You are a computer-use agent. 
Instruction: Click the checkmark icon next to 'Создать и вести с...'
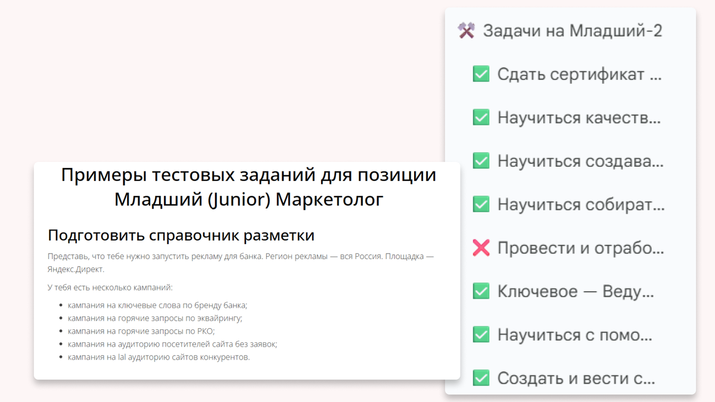[480, 378]
